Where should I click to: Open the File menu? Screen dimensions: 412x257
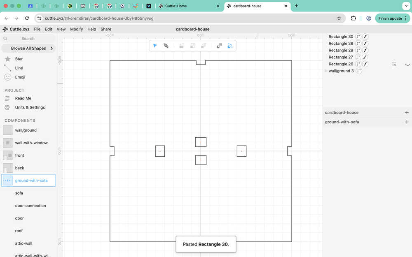click(x=37, y=29)
